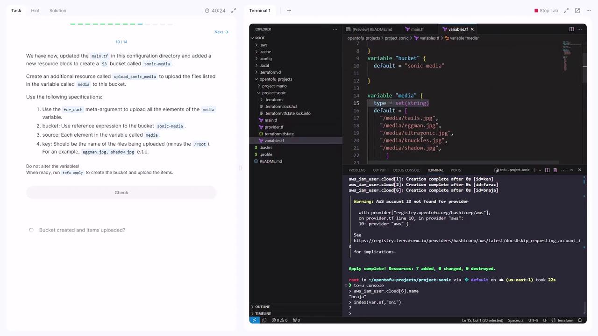The width and height of the screenshot is (598, 336).
Task: Maximize the terminal panel size
Action: pyautogui.click(x=571, y=170)
